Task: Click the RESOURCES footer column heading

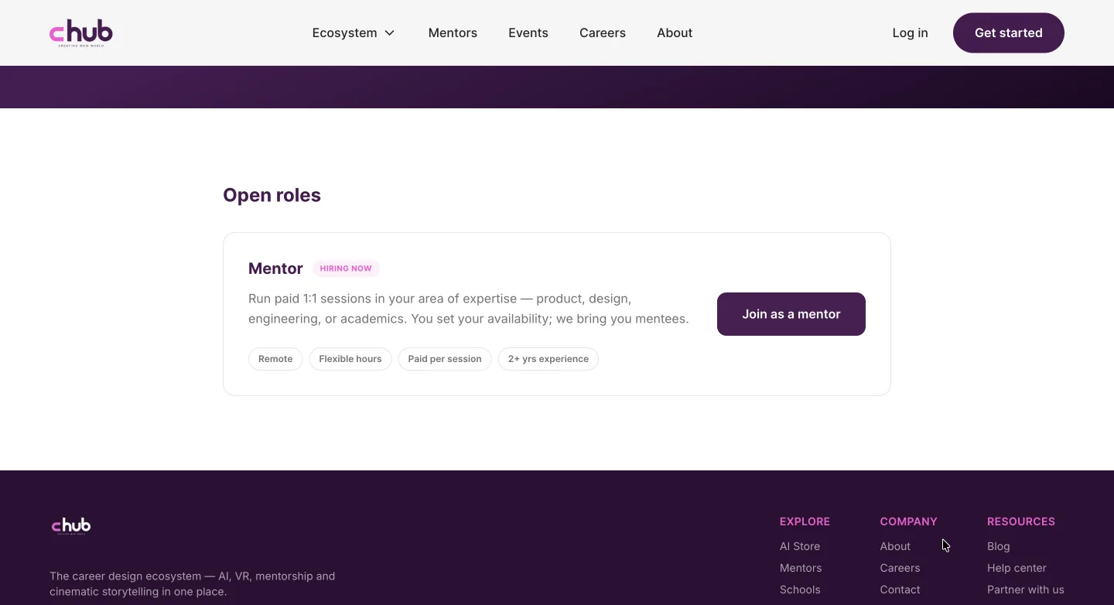Action: (1021, 521)
